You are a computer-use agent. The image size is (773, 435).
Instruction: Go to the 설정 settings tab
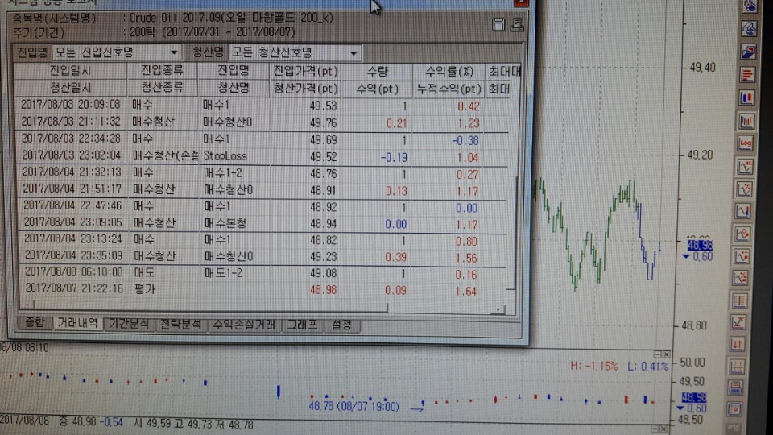pos(341,325)
